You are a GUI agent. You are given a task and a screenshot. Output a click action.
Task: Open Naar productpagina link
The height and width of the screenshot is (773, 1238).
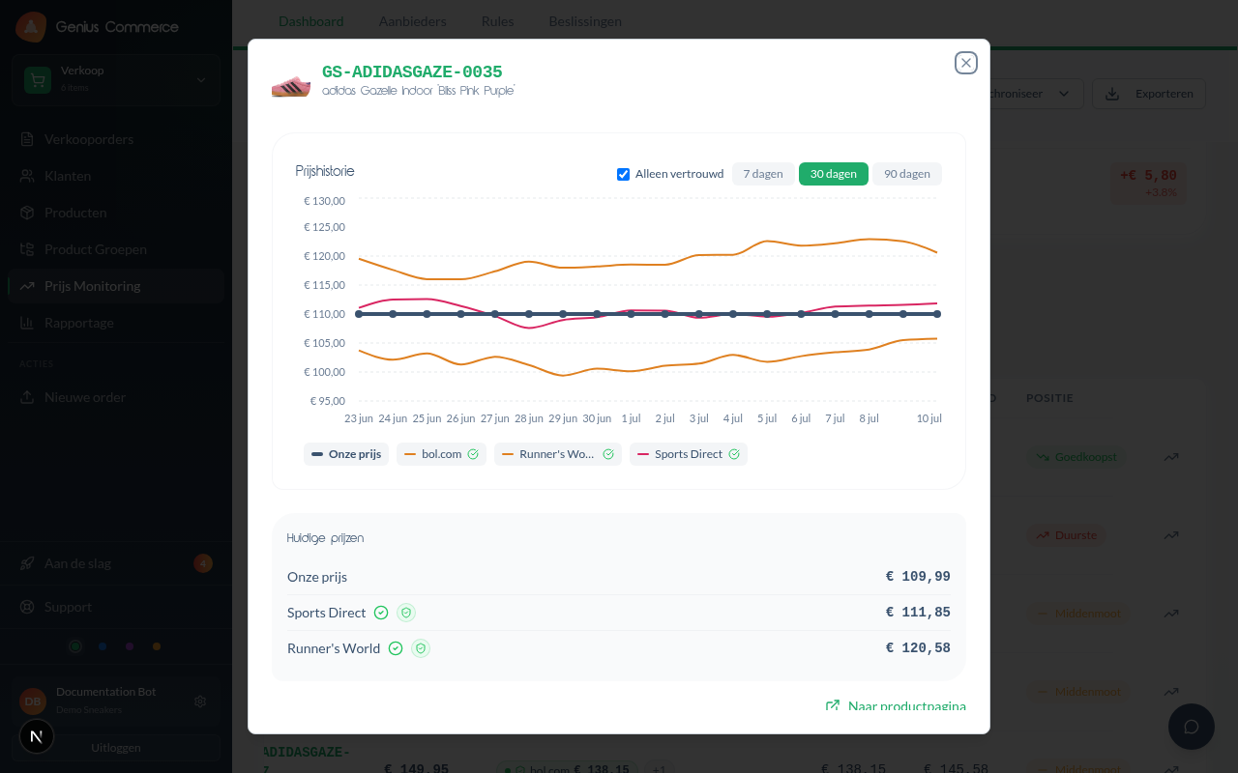coord(896,706)
